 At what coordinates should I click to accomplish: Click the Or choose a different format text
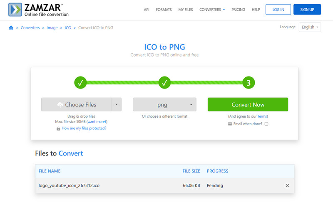pos(164,116)
